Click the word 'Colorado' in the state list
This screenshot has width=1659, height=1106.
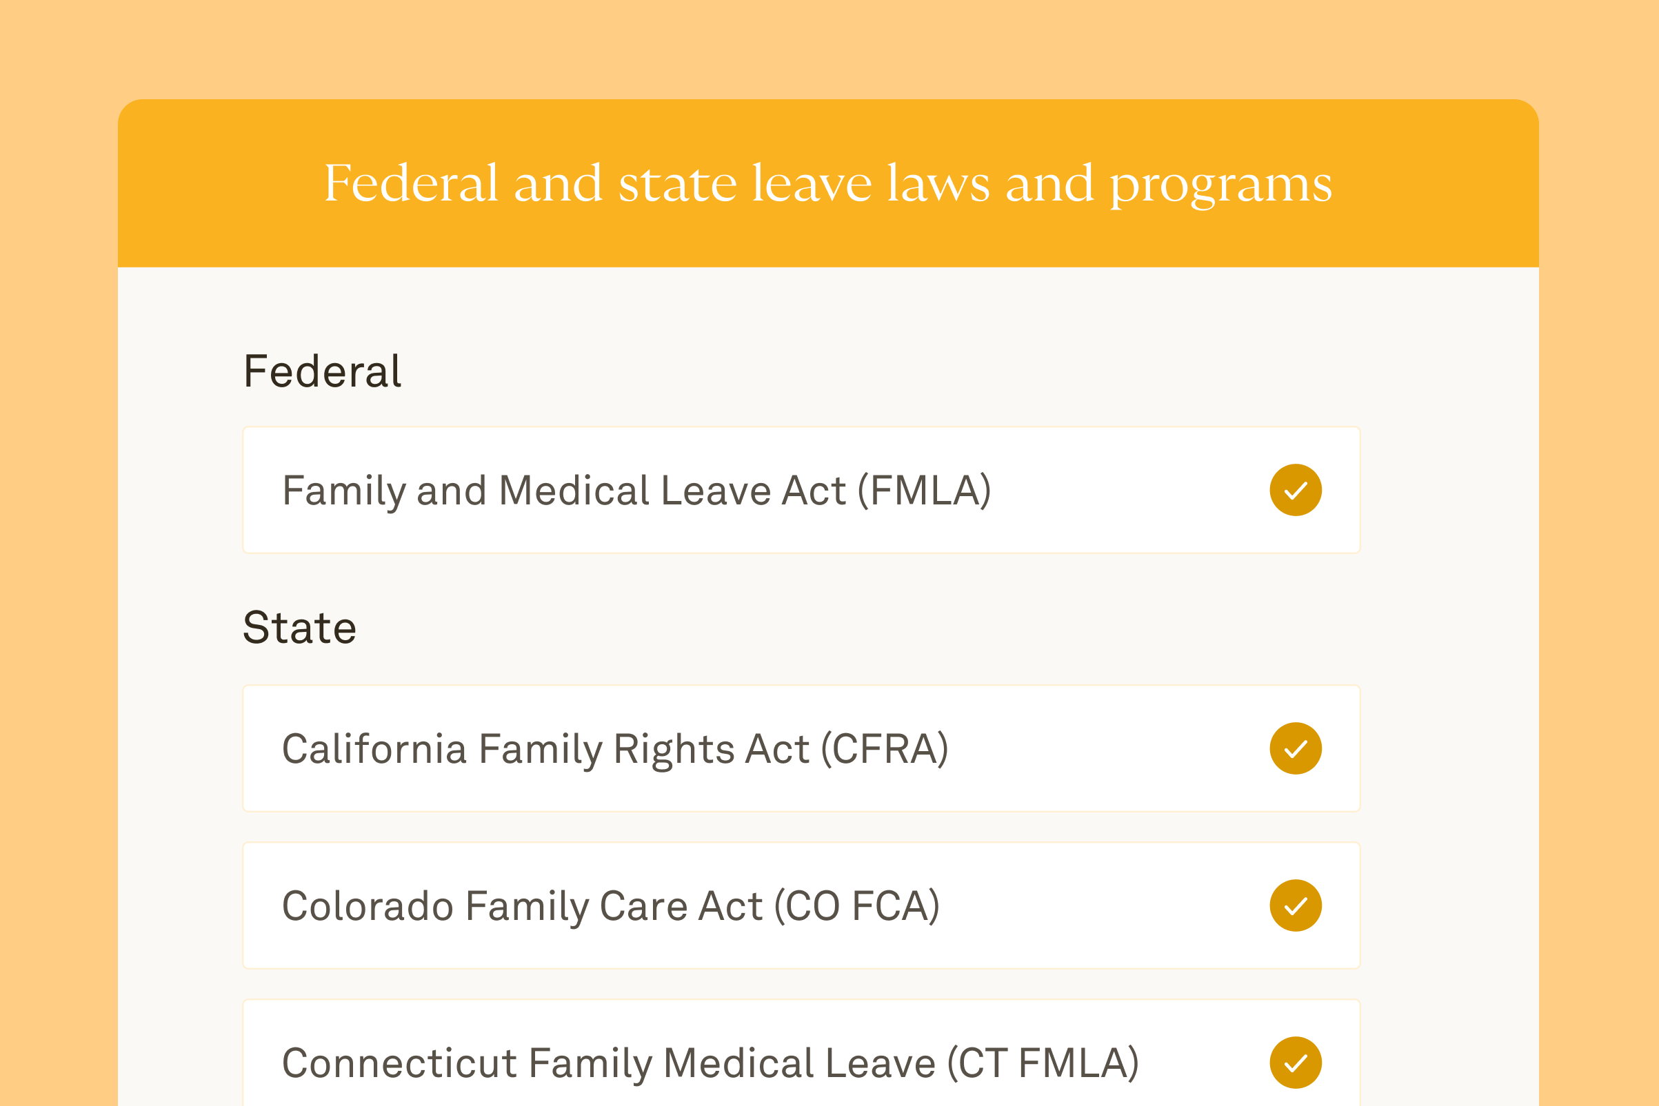(368, 906)
